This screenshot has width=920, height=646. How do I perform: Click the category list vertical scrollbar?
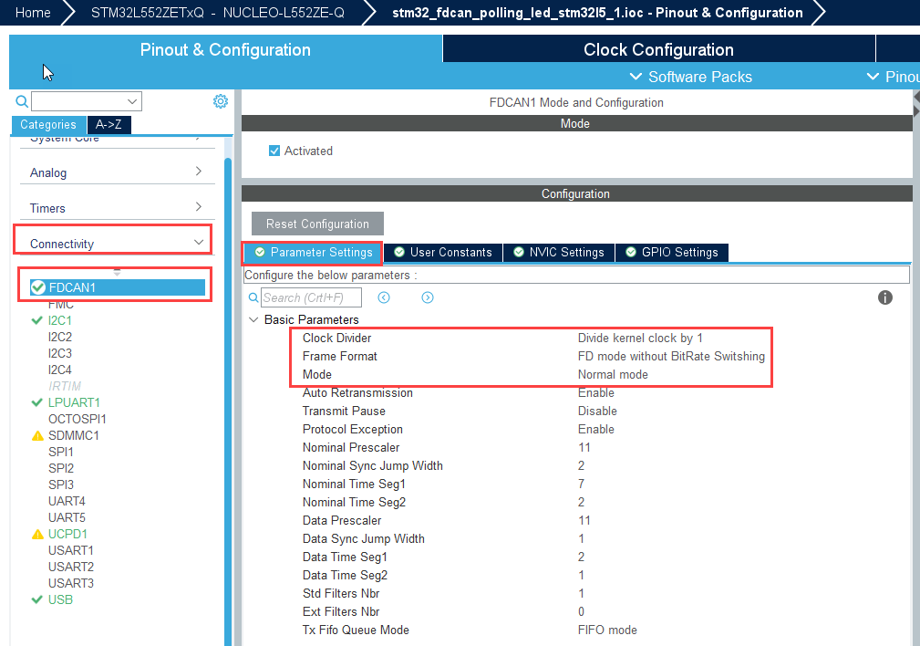(x=228, y=400)
